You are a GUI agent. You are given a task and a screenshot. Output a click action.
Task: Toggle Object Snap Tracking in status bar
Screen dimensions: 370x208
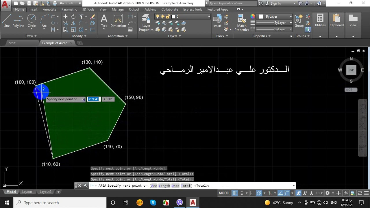coord(280,193)
